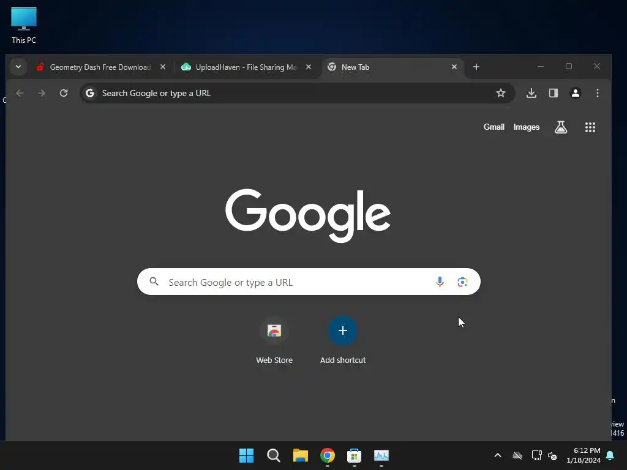Open the Web Store shortcut

click(274, 340)
